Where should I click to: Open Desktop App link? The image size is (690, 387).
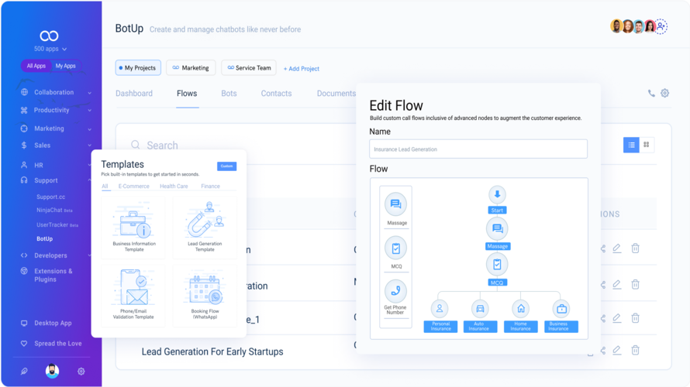tap(47, 324)
